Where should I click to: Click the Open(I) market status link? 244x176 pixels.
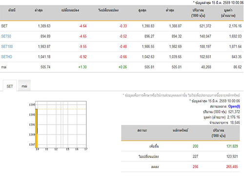click(234, 107)
